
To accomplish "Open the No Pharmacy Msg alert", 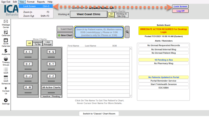I will click(x=164, y=63).
